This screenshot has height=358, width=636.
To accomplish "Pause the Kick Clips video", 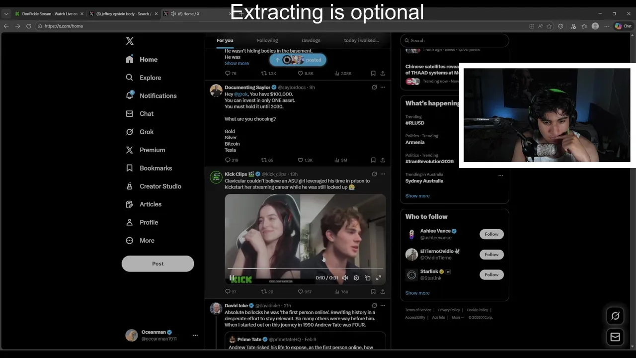I will pyautogui.click(x=232, y=278).
